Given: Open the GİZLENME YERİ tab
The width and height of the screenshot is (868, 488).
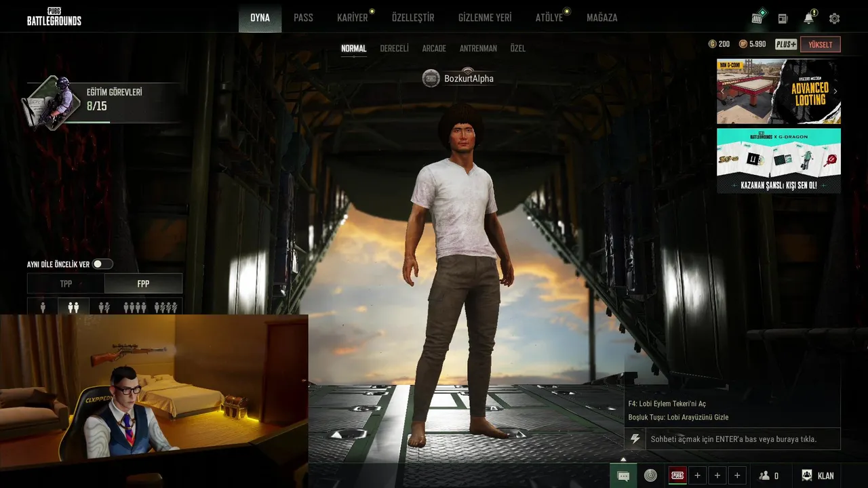Looking at the screenshot, I should pyautogui.click(x=485, y=18).
